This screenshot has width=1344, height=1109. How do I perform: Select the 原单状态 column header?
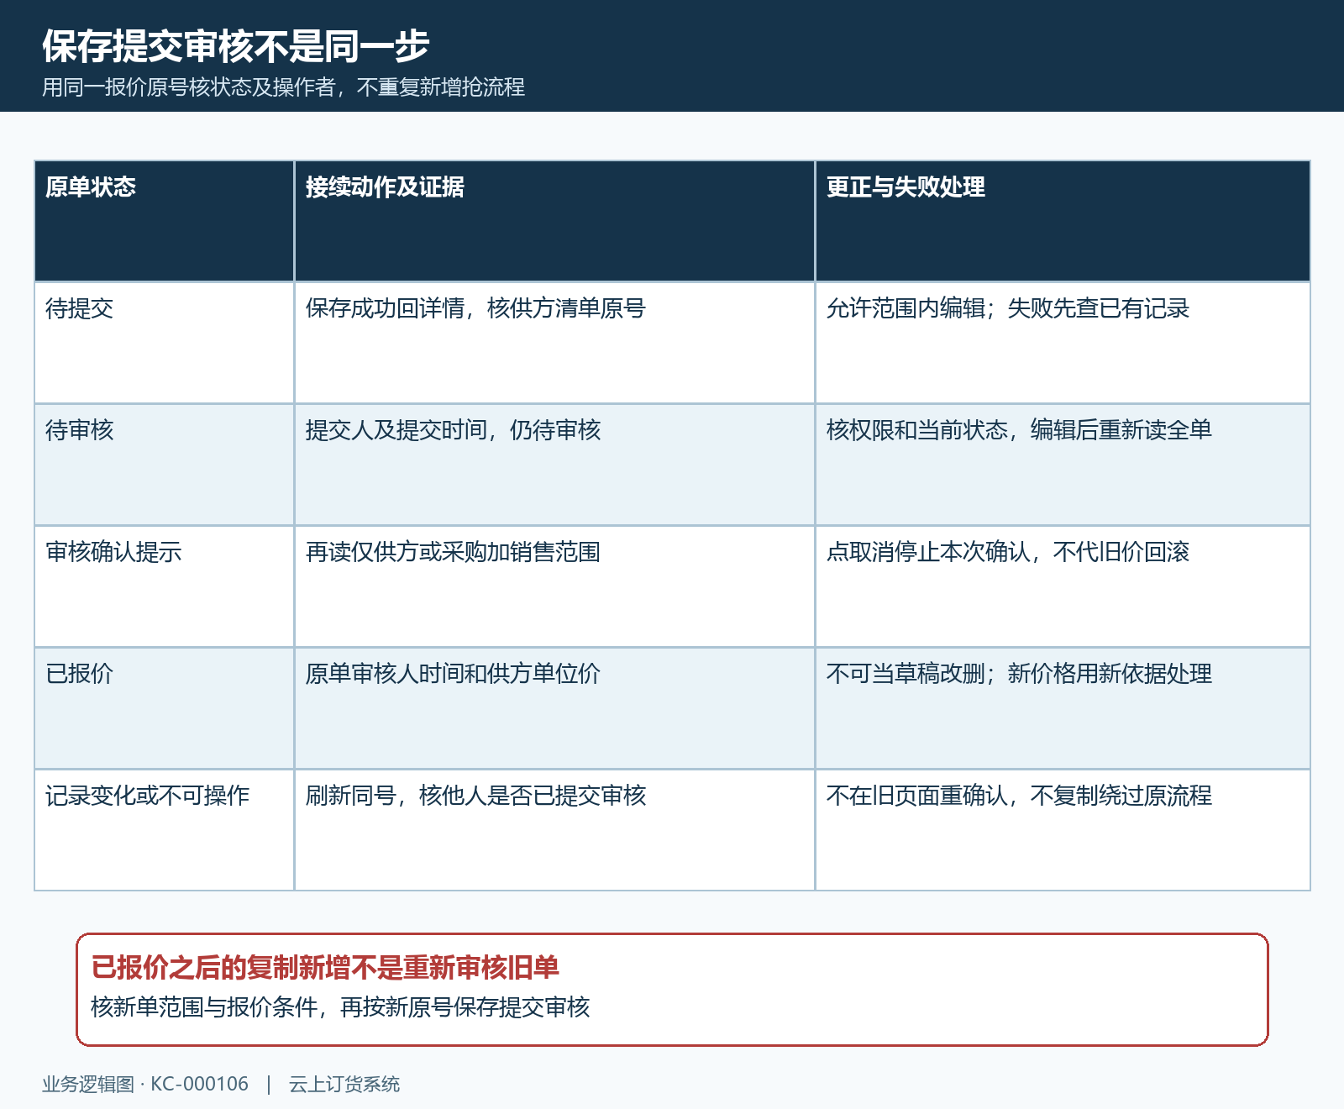(x=164, y=221)
